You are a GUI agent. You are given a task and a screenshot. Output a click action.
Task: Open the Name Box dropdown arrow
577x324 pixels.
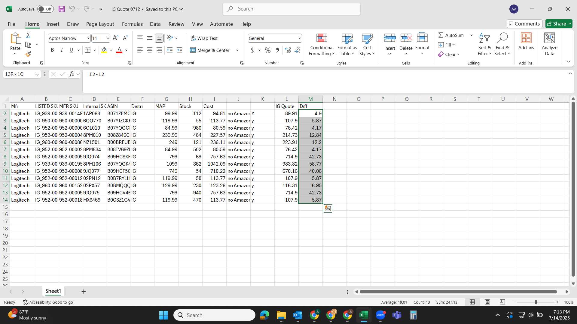point(37,74)
